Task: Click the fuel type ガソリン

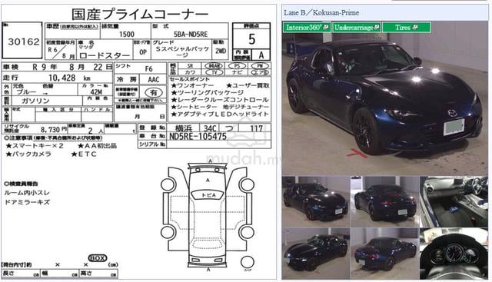Action: pyautogui.click(x=35, y=101)
